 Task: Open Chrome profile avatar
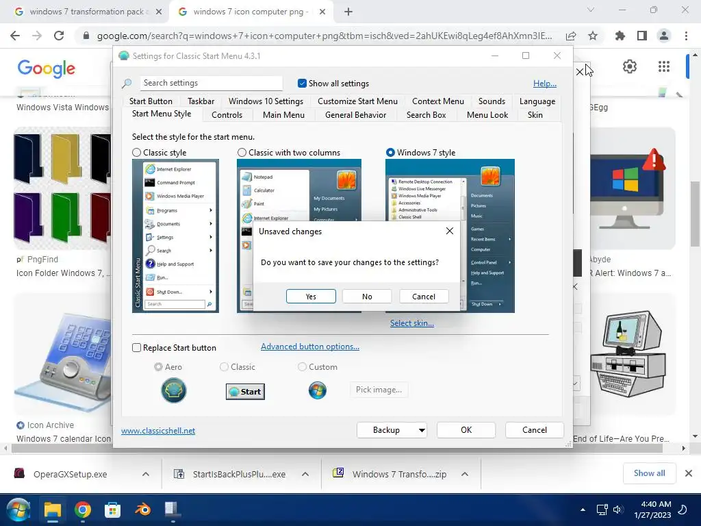pyautogui.click(x=664, y=36)
